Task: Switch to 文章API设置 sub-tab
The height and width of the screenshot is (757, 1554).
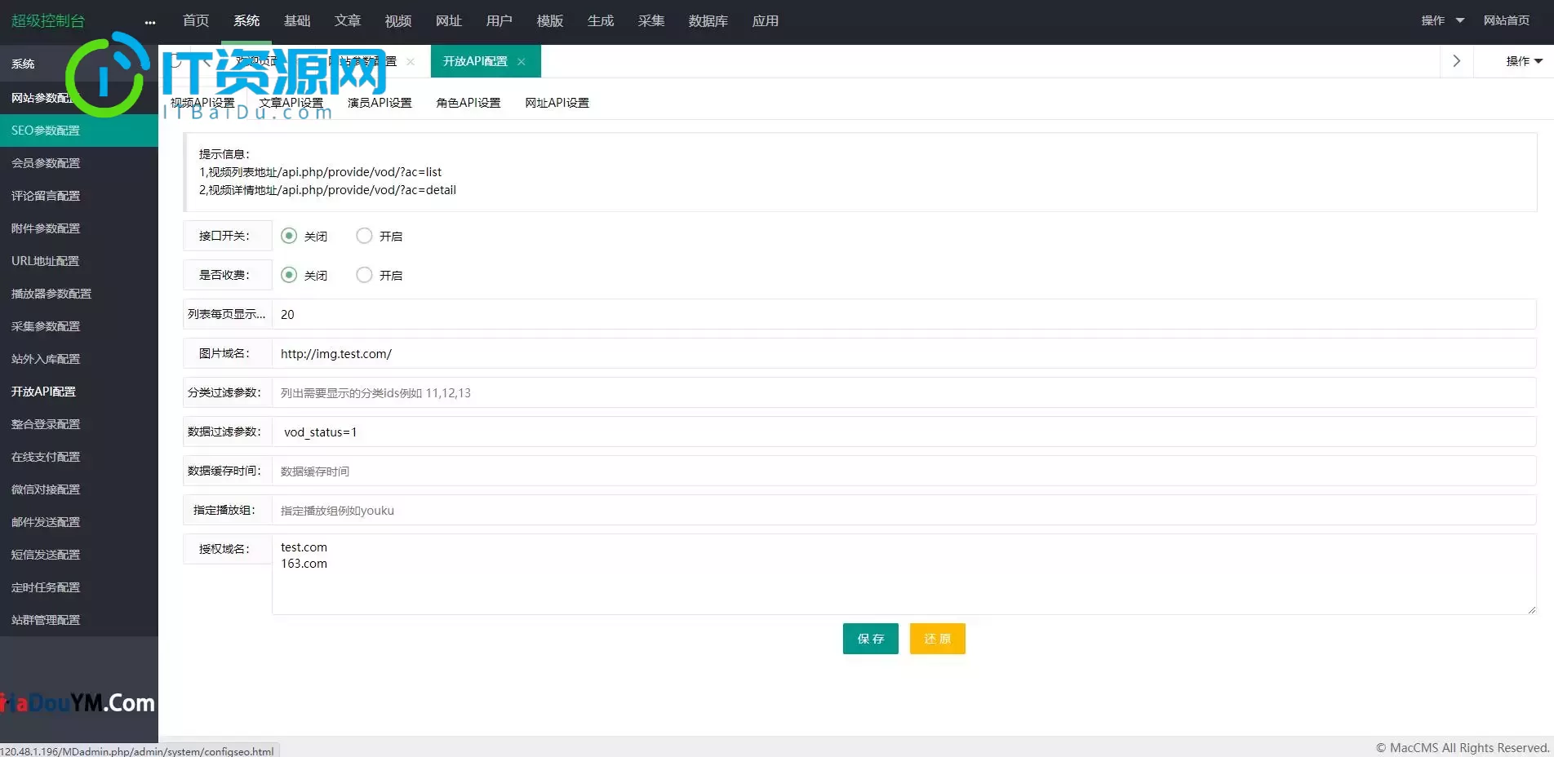Action: tap(291, 103)
